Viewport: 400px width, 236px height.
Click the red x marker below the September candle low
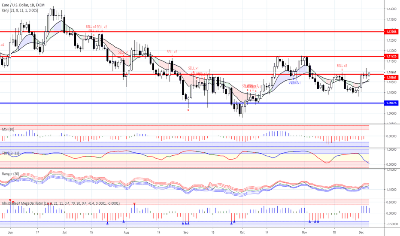188,110
